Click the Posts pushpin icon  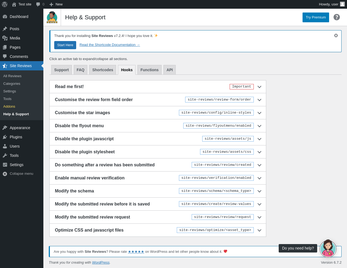point(5,29)
